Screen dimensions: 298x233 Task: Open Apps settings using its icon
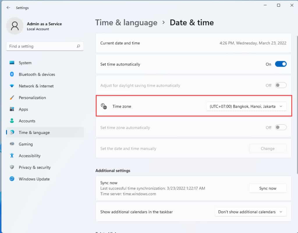(x=12, y=109)
